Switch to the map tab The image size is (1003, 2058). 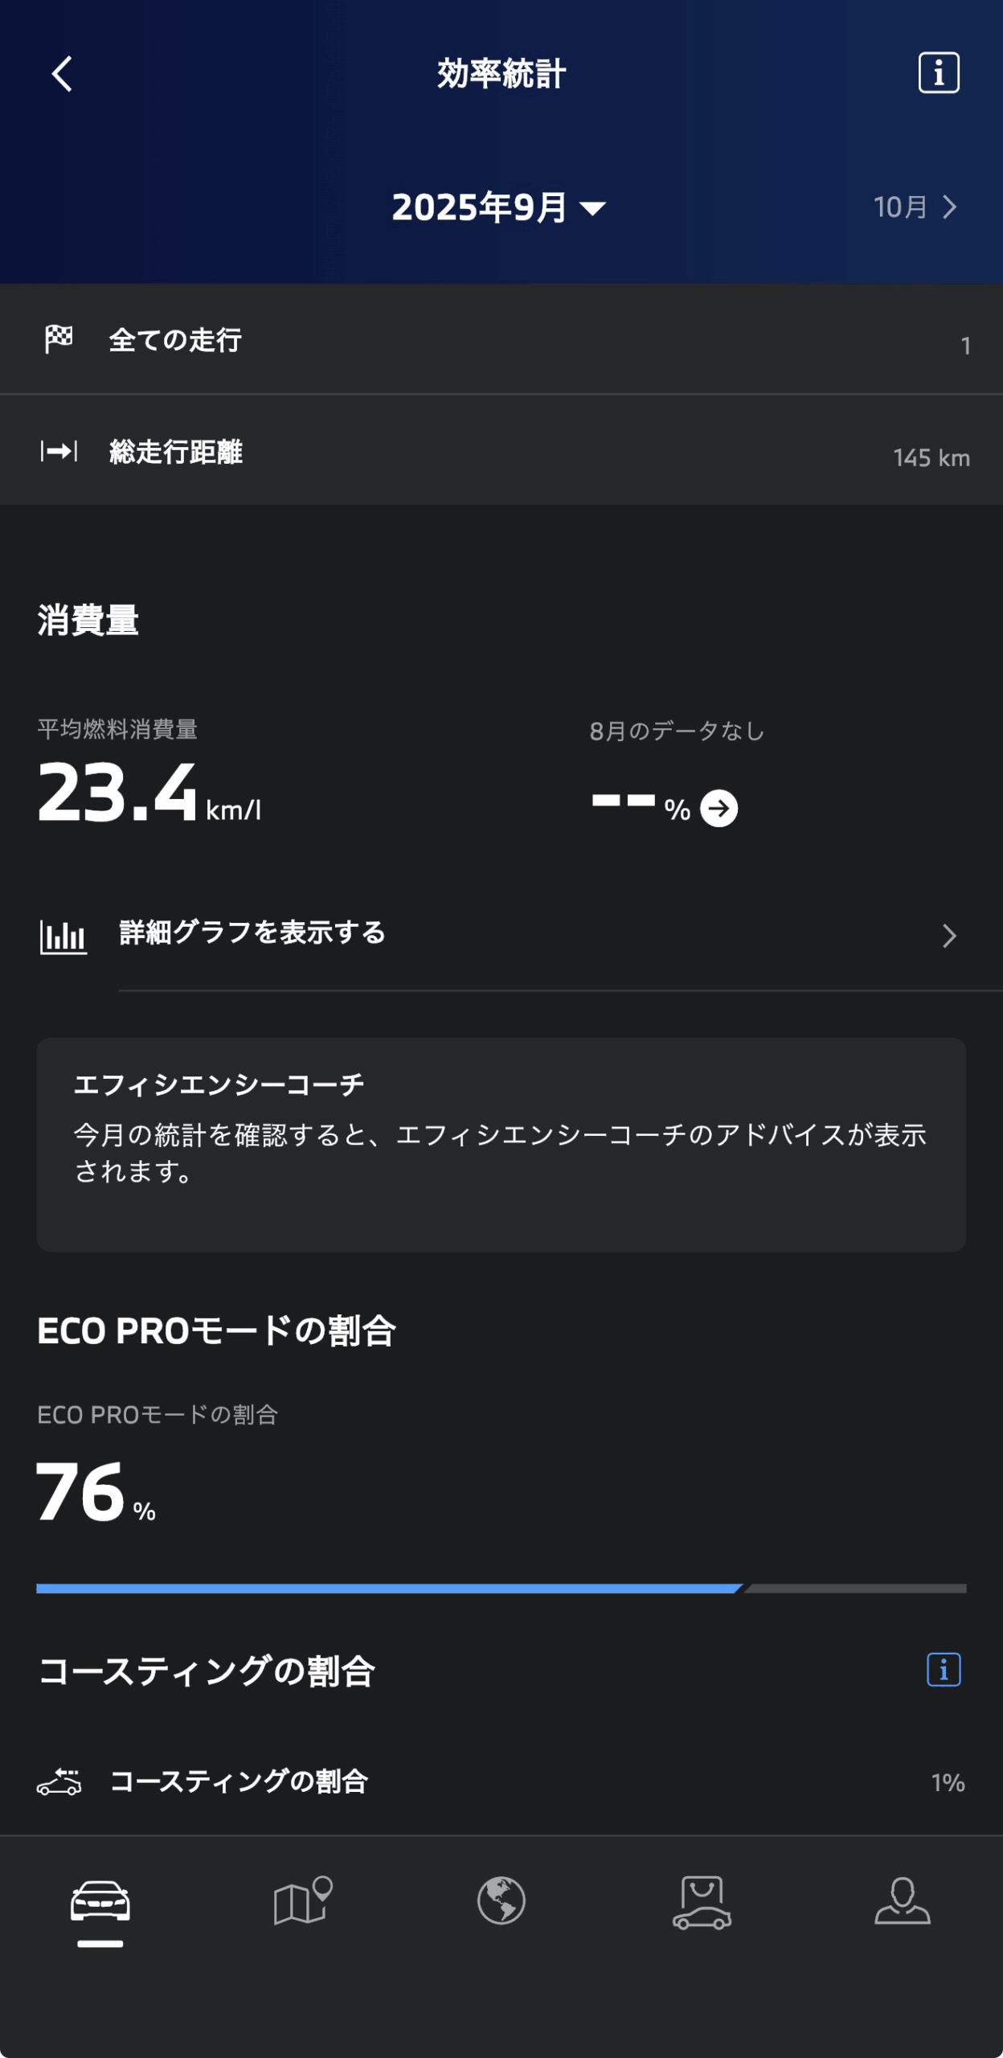click(302, 1902)
